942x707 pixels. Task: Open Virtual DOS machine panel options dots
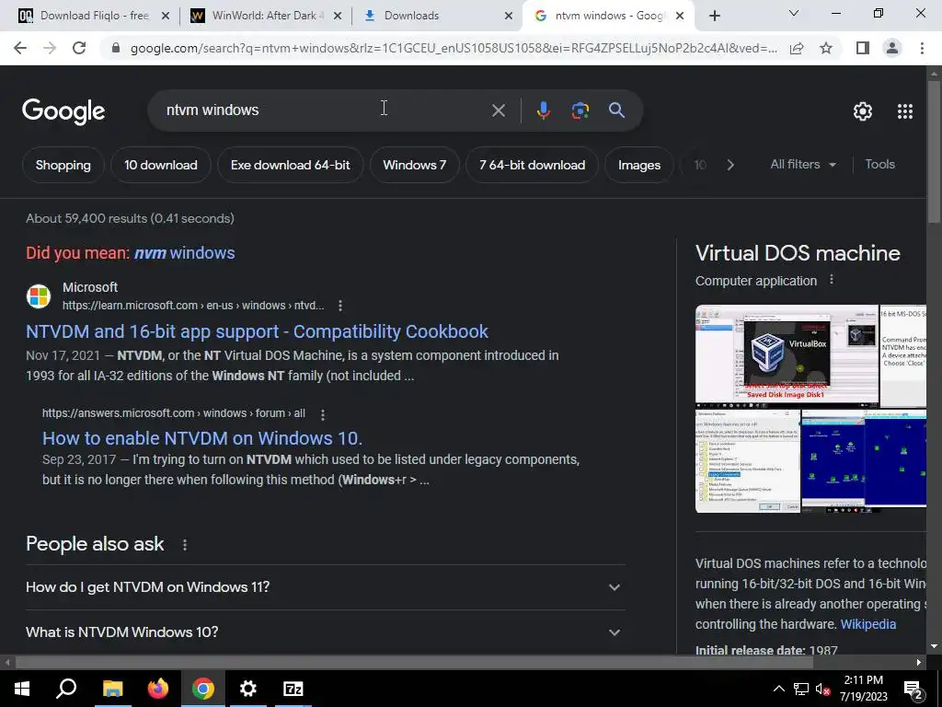click(x=832, y=280)
